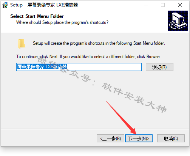Click the 微信公众号 watermark near the input field
The image size is (190, 156).
coord(63,68)
